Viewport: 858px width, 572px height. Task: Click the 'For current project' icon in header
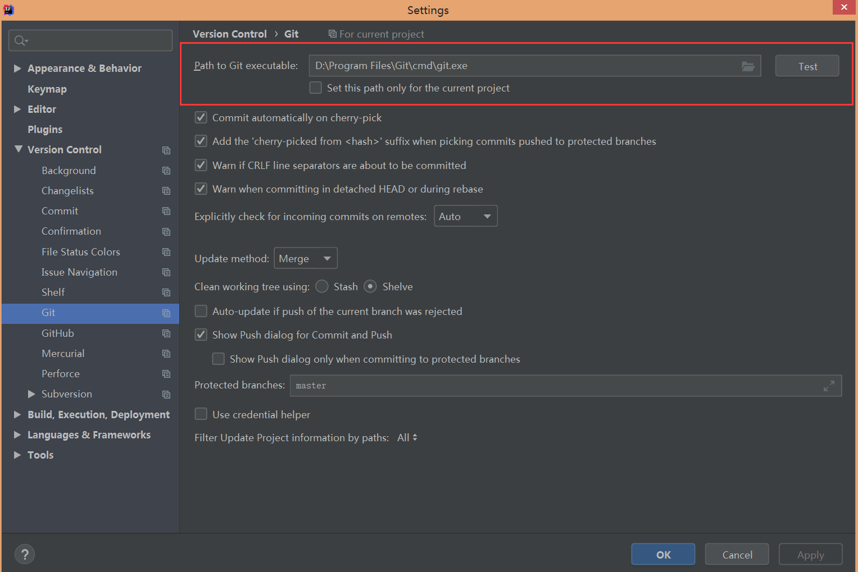click(x=333, y=34)
